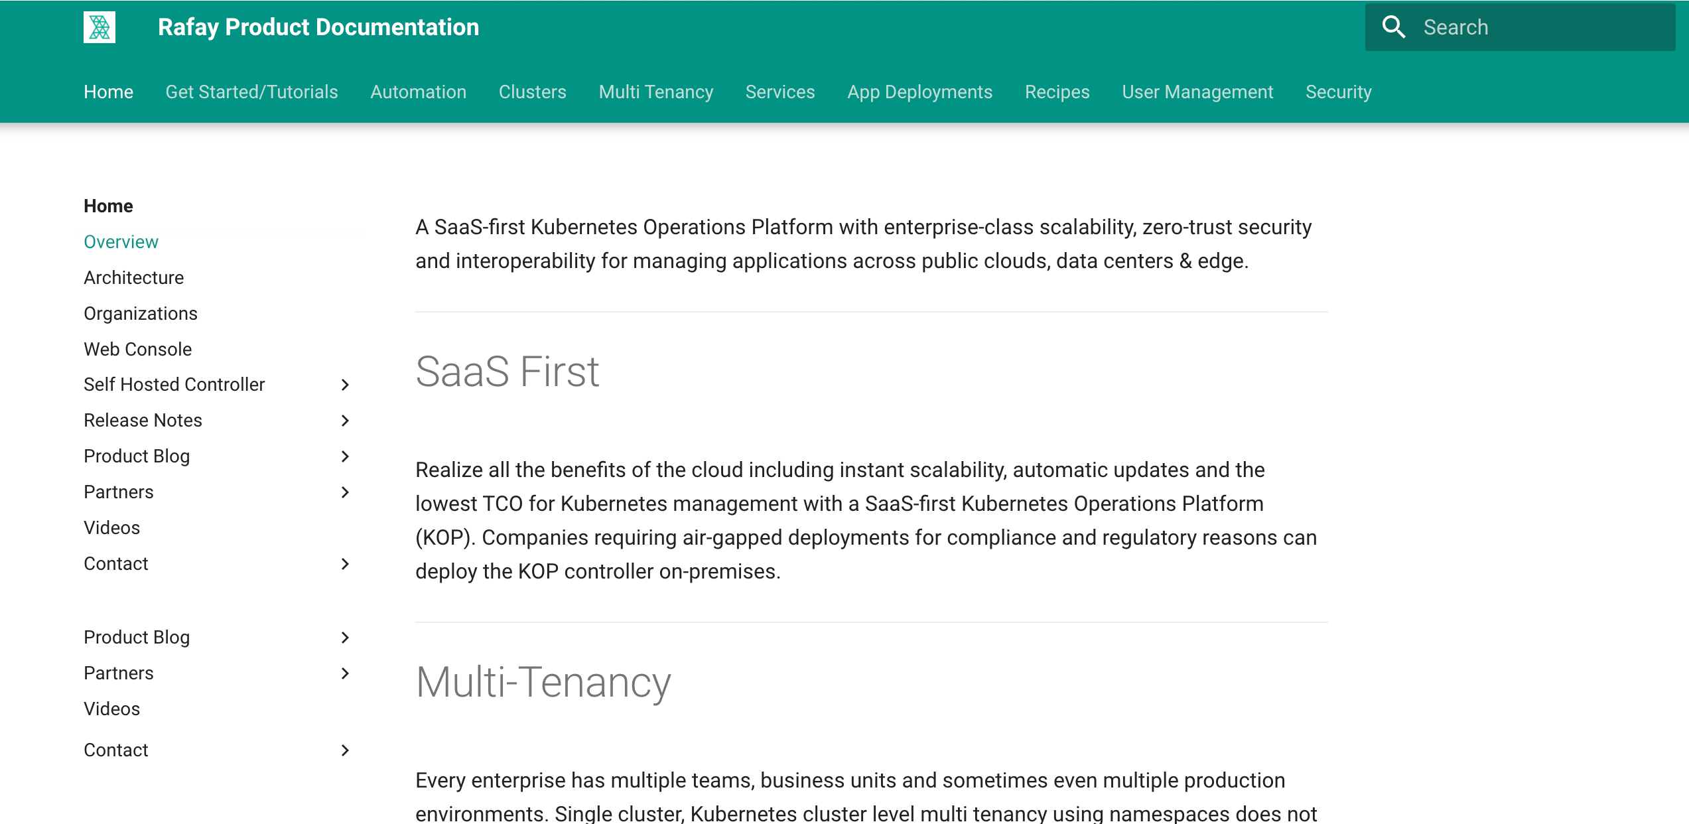
Task: Expand first Partners chevron arrow
Action: tap(345, 492)
